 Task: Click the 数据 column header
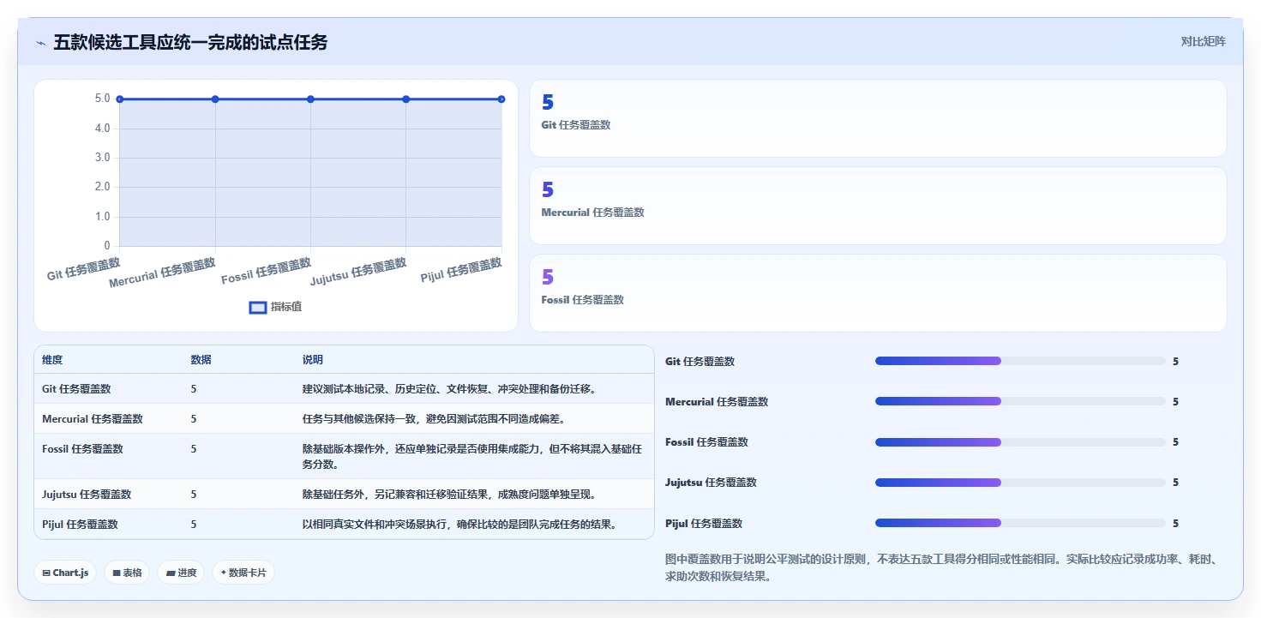point(201,360)
